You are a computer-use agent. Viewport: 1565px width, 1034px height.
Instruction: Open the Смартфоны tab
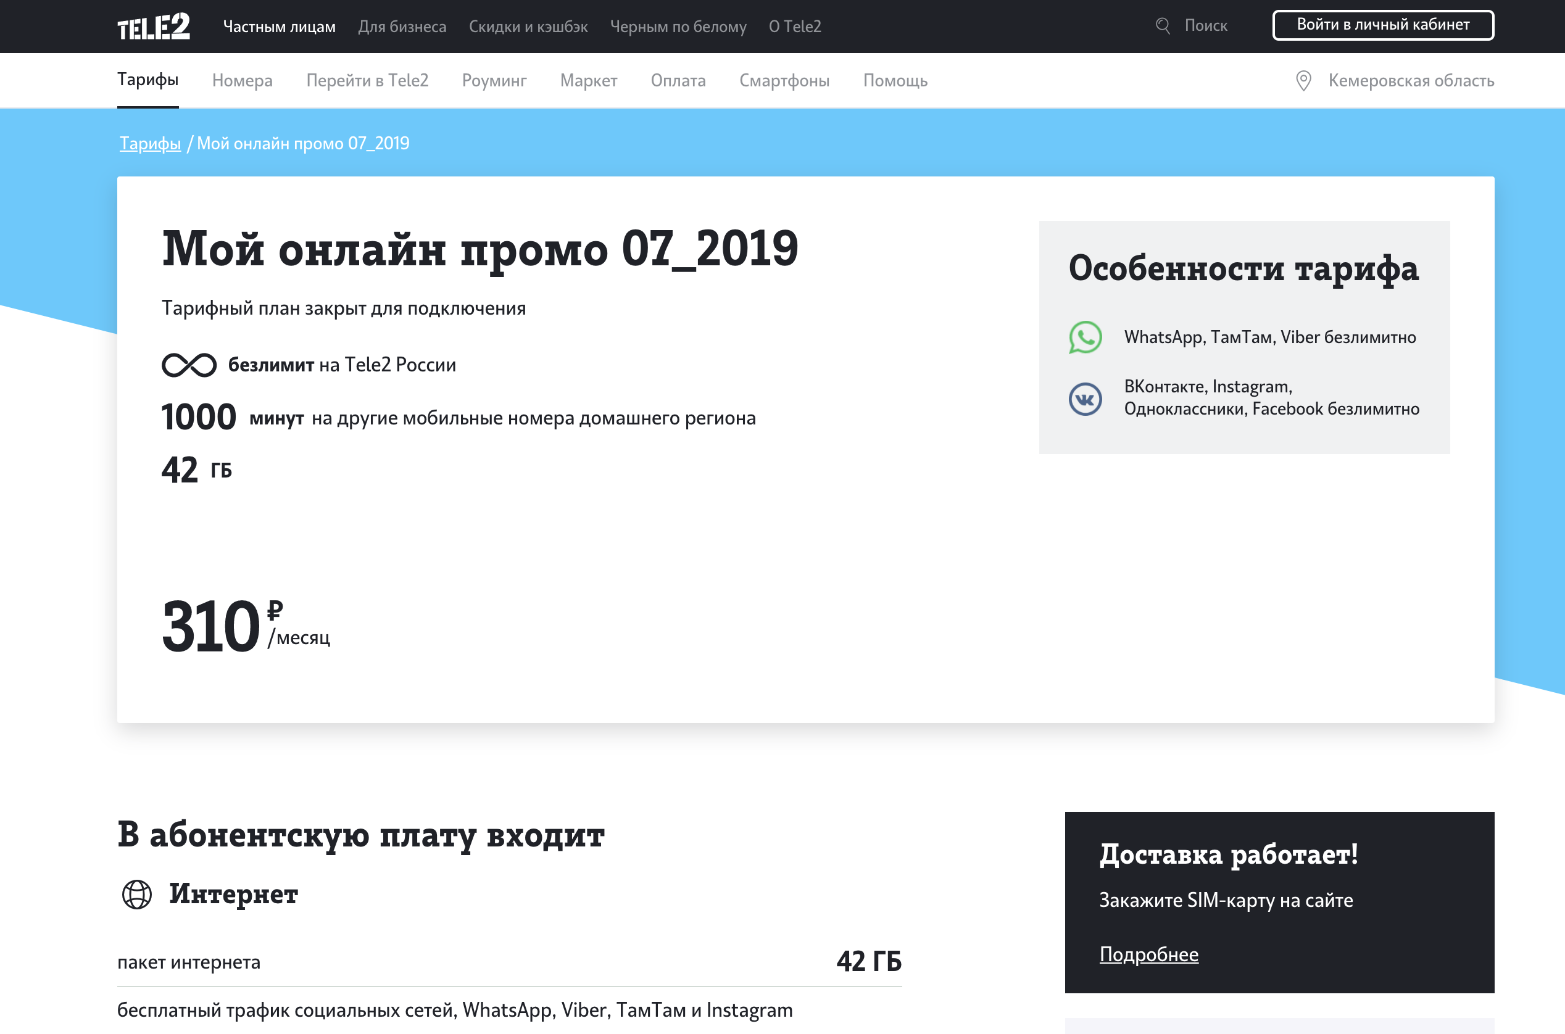784,80
